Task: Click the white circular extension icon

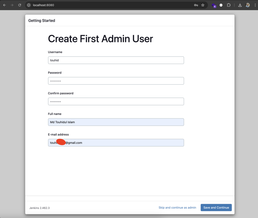Action: [x=221, y=5]
